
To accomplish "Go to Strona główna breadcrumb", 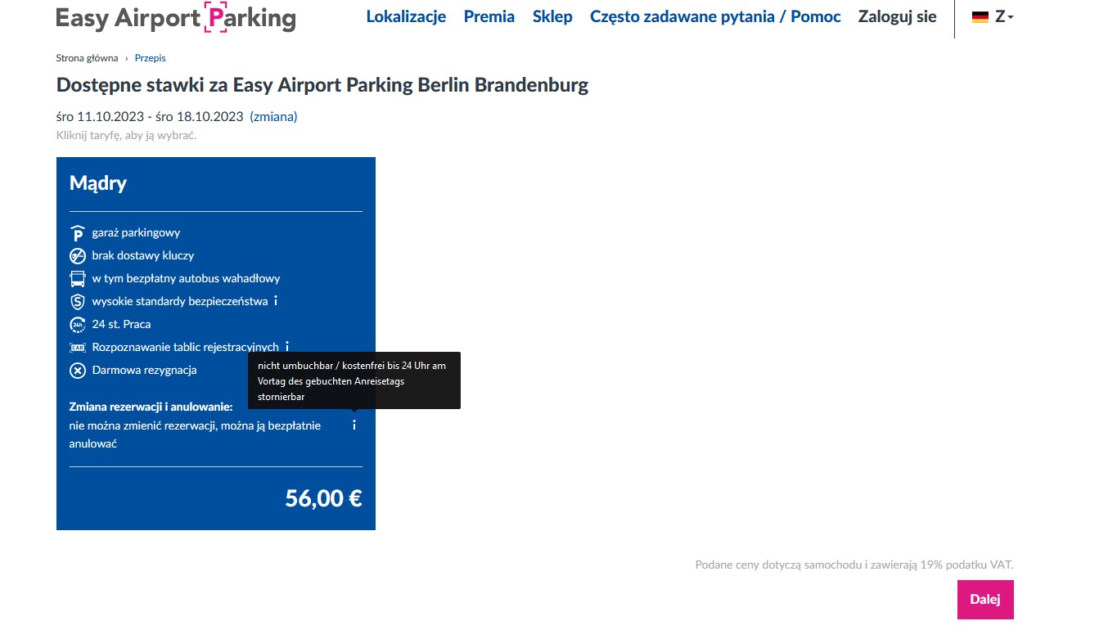I will [88, 58].
